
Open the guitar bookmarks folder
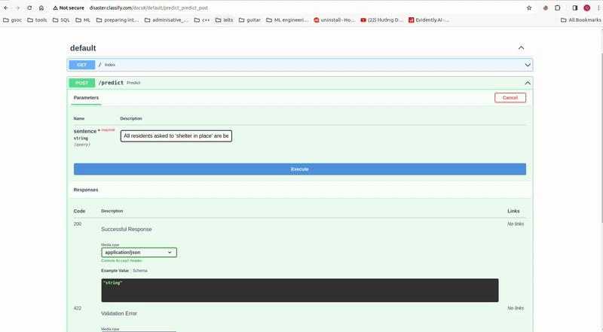249,20
